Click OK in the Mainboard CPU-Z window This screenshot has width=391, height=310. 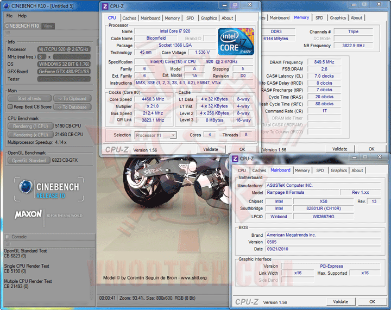[373, 301]
